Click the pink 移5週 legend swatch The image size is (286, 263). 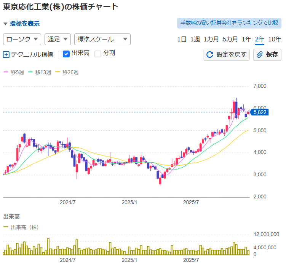tap(6, 72)
